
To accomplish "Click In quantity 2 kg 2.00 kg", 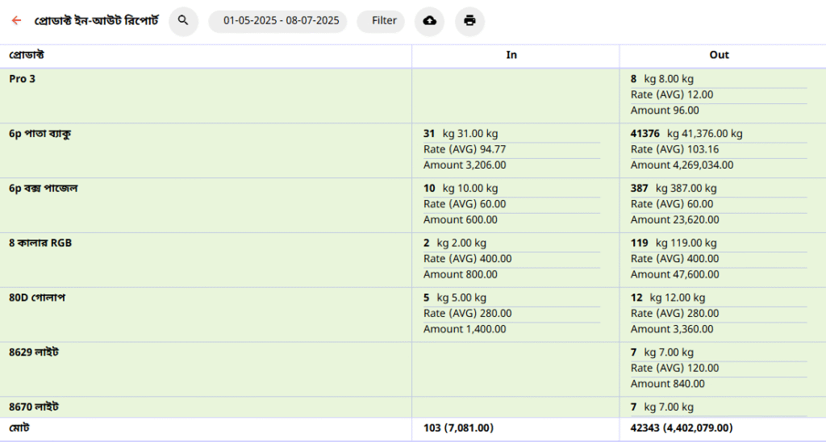I will click(455, 244).
